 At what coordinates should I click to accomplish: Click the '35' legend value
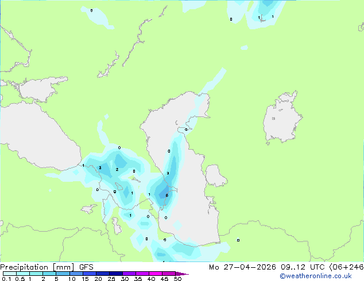[x=138, y=279]
